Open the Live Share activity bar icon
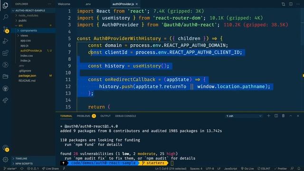 [x=5, y=100]
